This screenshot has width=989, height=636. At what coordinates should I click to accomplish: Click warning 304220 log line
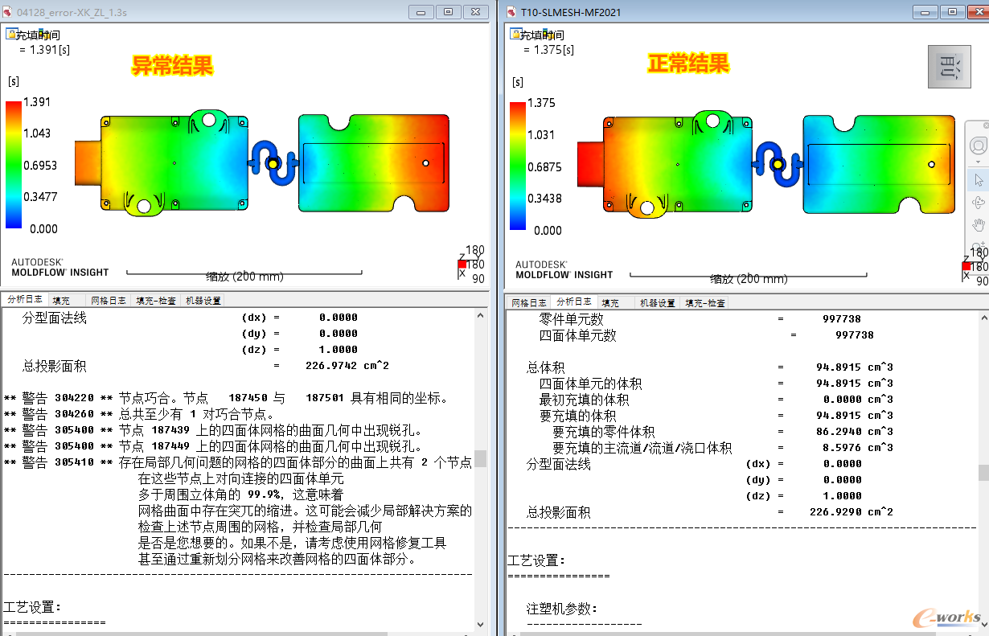click(226, 398)
